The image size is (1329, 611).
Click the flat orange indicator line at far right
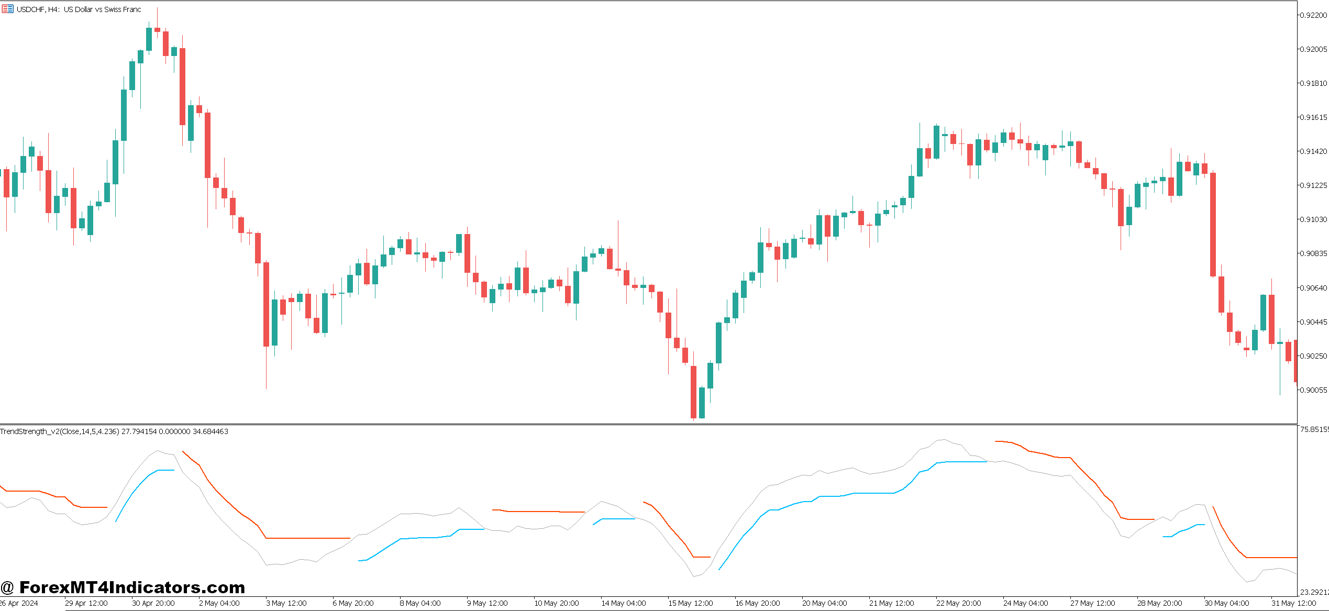tap(1272, 558)
